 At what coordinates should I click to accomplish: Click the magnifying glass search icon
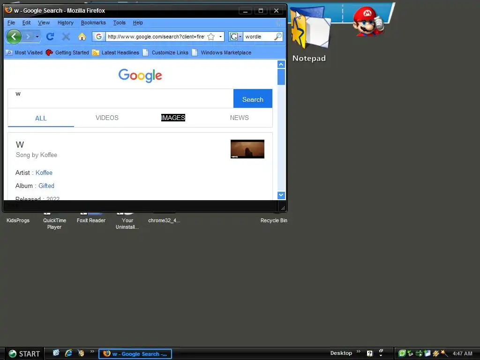click(278, 37)
